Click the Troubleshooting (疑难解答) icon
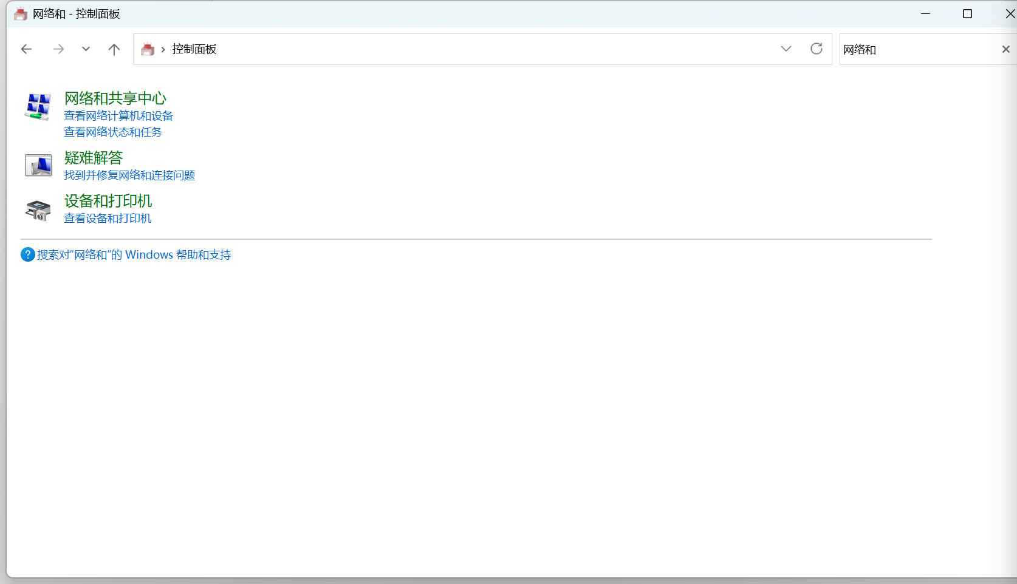Image resolution: width=1017 pixels, height=584 pixels. pyautogui.click(x=38, y=165)
